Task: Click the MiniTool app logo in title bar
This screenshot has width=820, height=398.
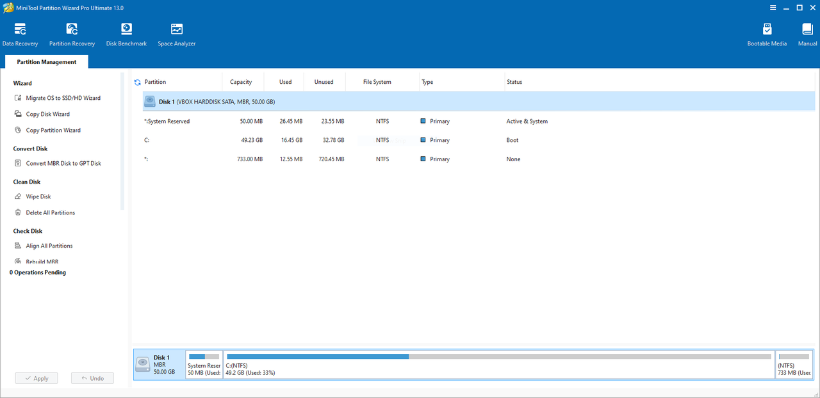Action: [8, 8]
